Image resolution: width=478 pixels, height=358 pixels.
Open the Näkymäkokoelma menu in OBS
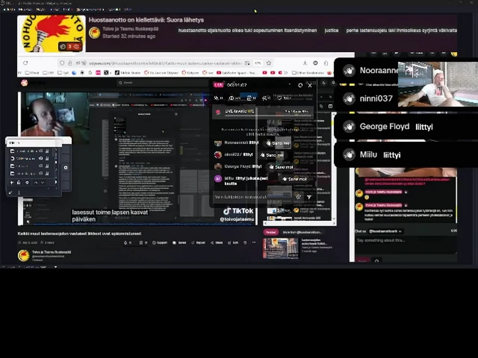tap(90, 9)
